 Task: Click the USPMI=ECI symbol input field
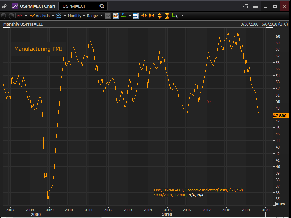pyautogui.click(x=79, y=6)
